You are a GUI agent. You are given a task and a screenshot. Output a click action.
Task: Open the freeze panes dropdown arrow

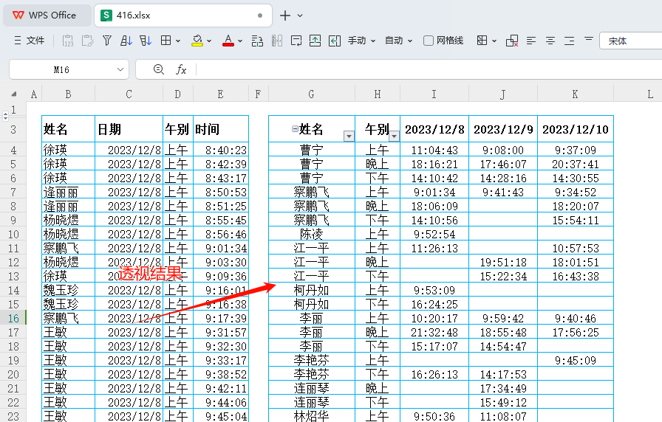pyautogui.click(x=494, y=41)
